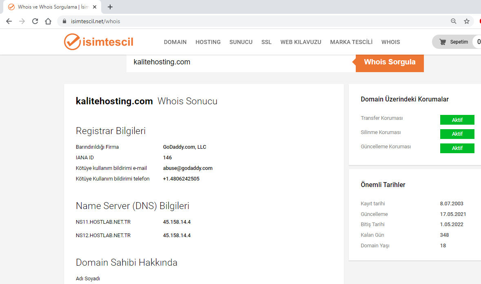Viewport: 481px width, 284px height.
Task: Click the abuse@godaddy.com email
Action: [x=187, y=168]
